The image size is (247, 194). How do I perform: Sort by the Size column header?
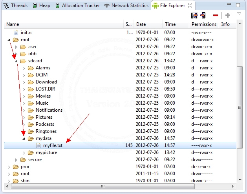[x=128, y=24]
